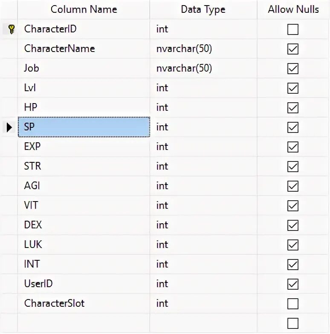The width and height of the screenshot is (330, 334).
Task: Uncheck the Allow Nulls box for HP
Action: point(293,108)
